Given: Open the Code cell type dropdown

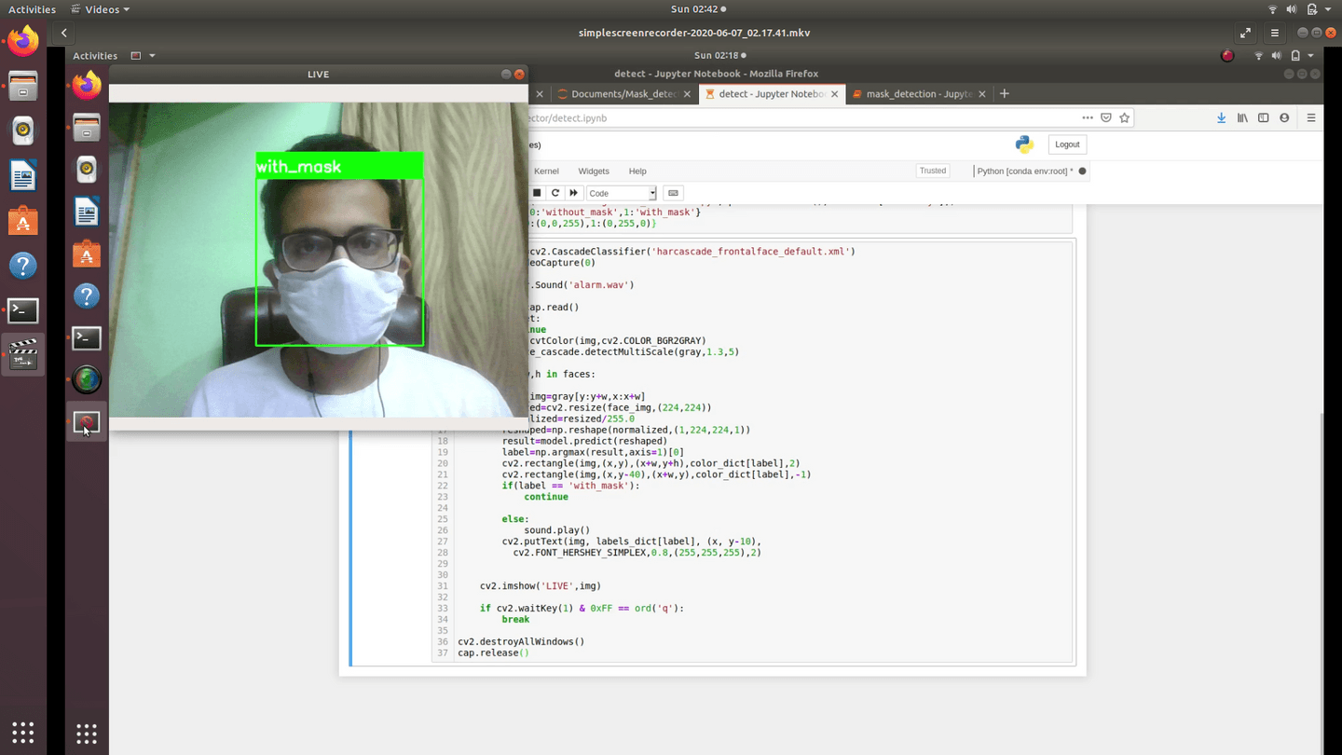Looking at the screenshot, I should 622,193.
